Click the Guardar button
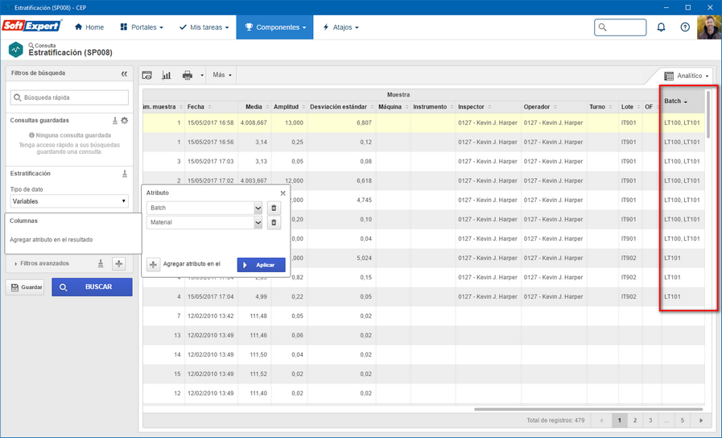Screen dimensions: 722x438 point(25,287)
